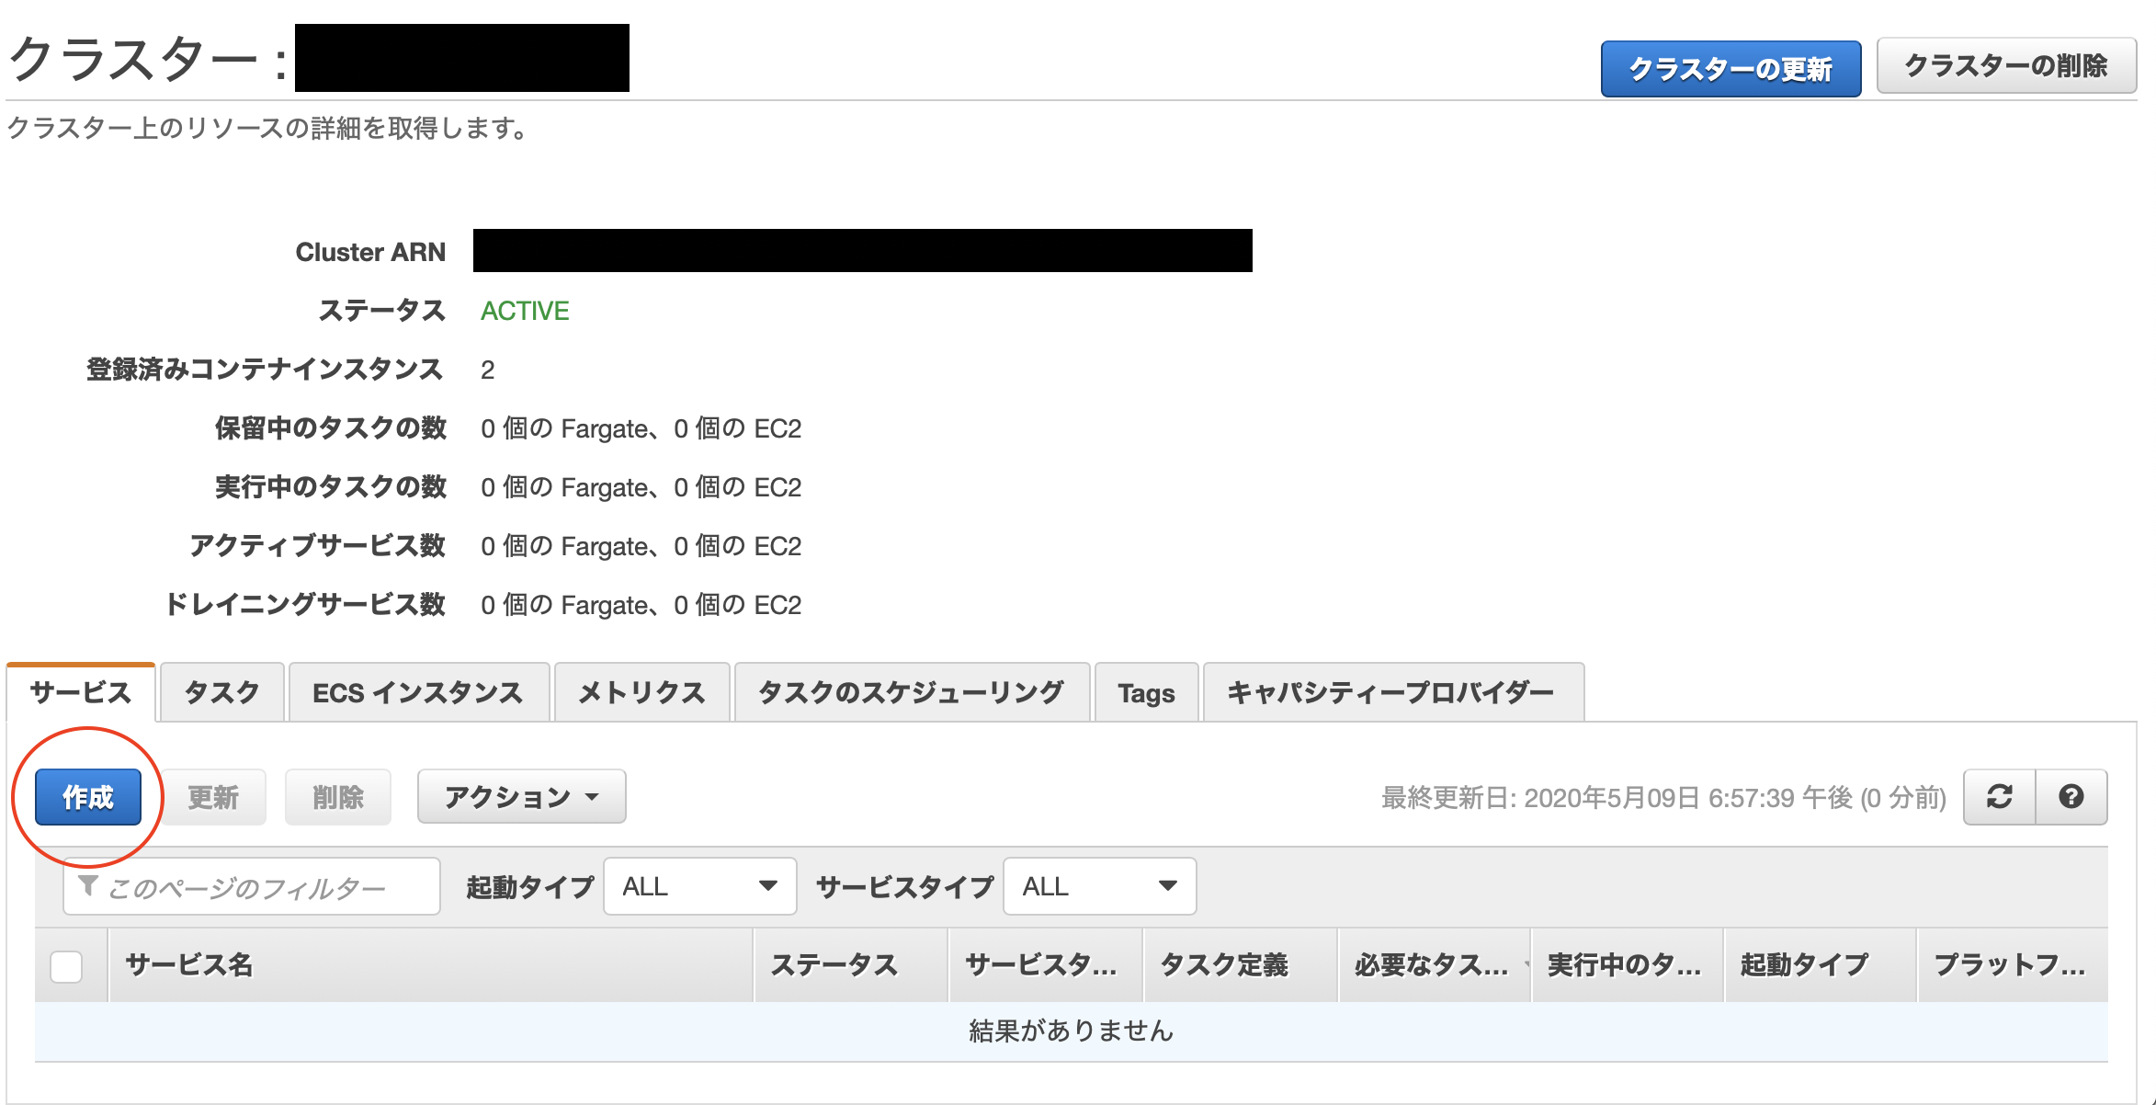Click the refresh icon button
Screen dimensions: 2156x1105
coord(1999,796)
